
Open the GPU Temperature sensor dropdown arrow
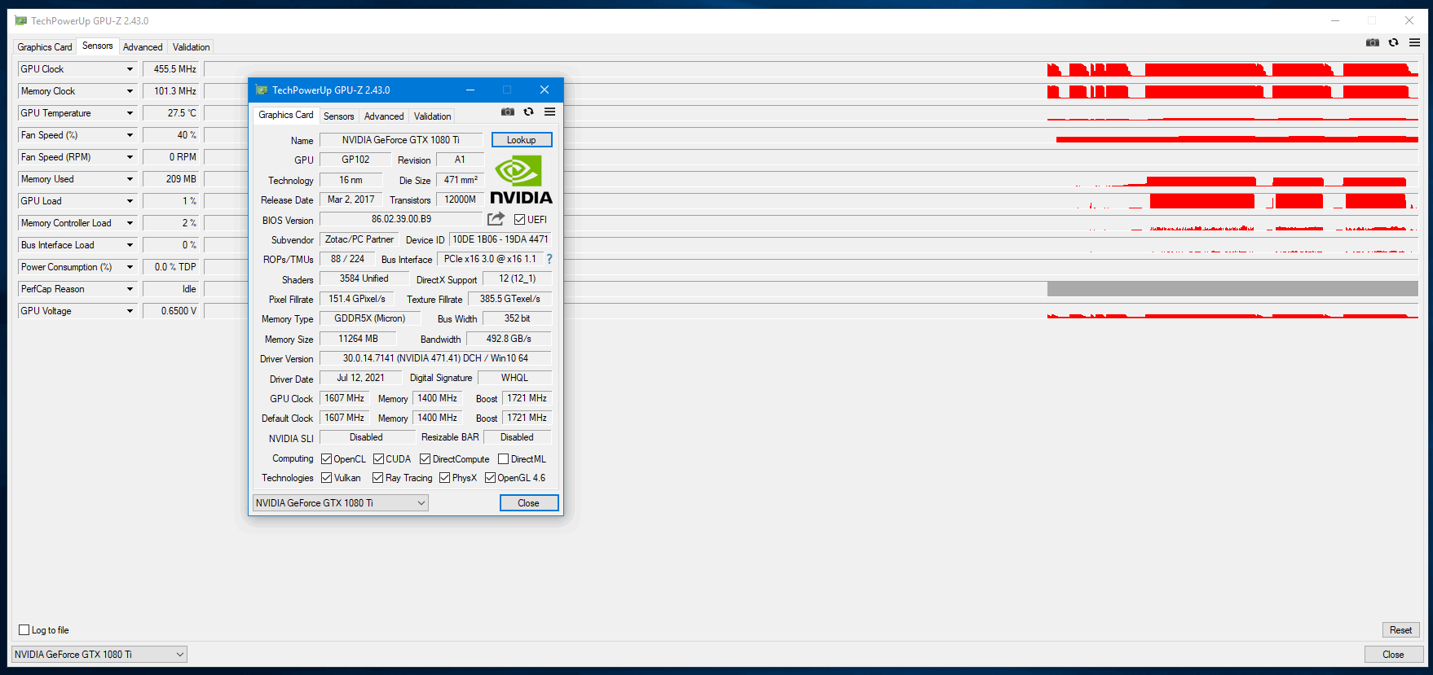coord(130,113)
